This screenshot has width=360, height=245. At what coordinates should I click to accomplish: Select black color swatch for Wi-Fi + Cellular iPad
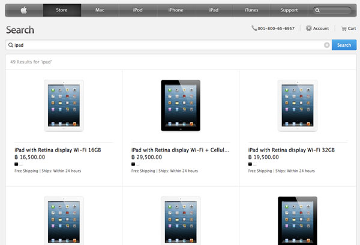coord(133,164)
